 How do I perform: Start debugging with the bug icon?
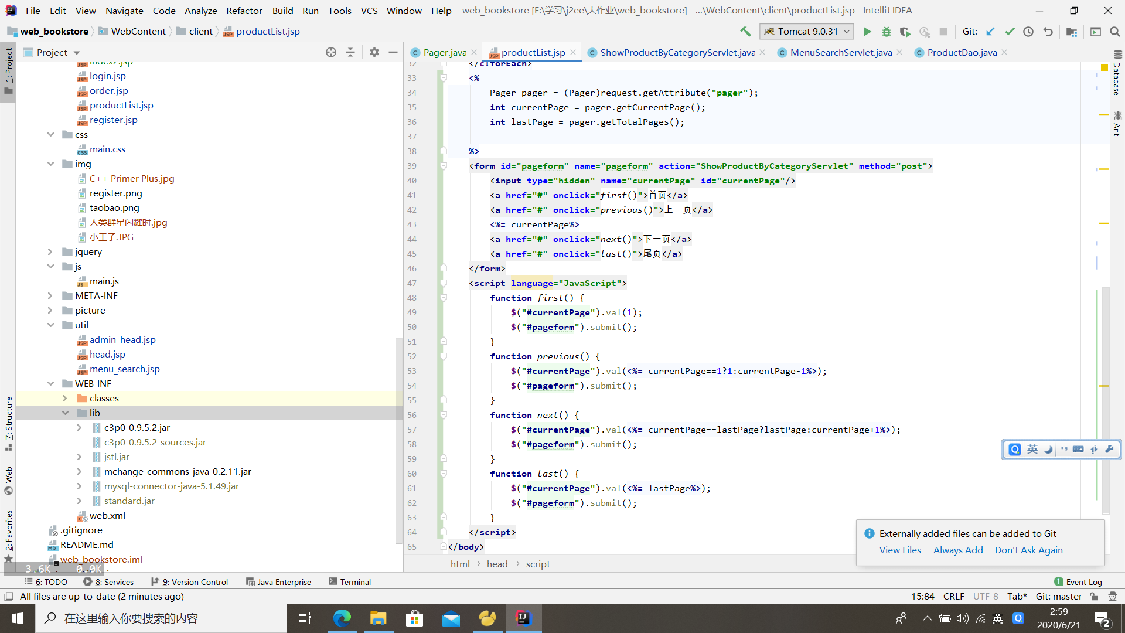coord(887,32)
